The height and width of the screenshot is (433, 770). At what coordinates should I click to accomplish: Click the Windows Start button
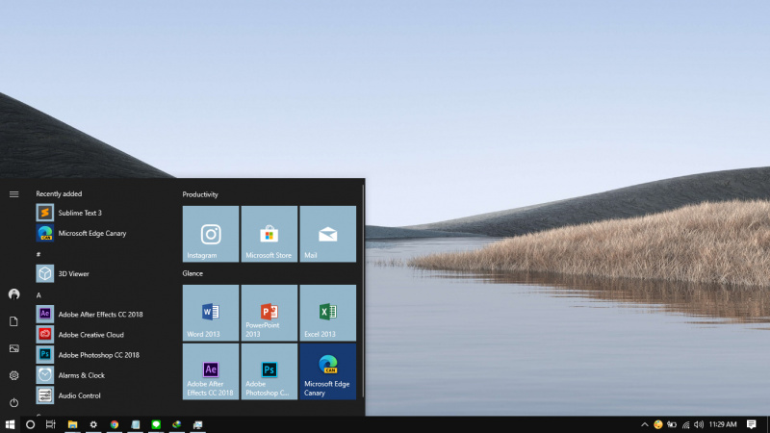click(x=10, y=424)
